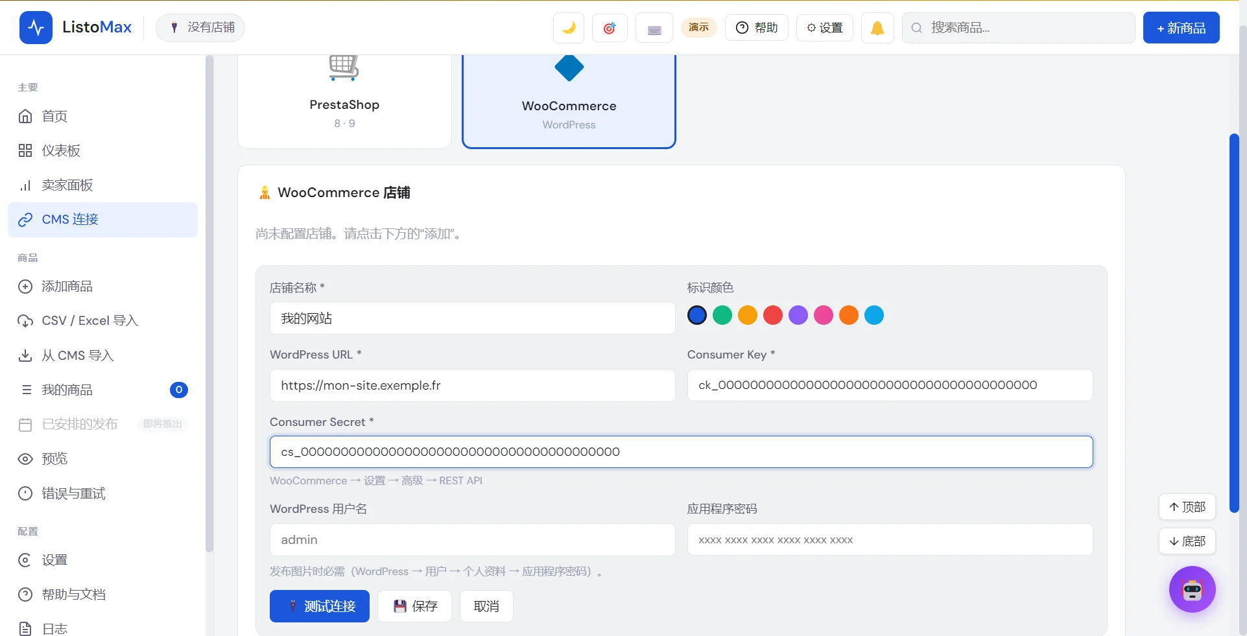Click the WordPress URL field

[472, 385]
